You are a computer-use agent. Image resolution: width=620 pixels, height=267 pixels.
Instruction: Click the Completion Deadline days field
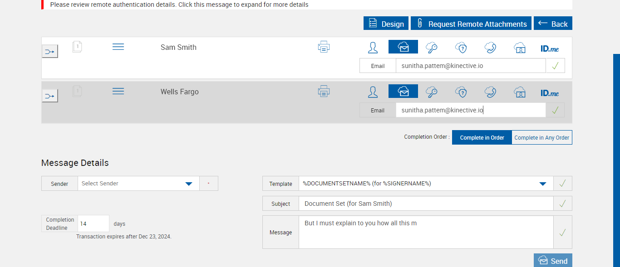pyautogui.click(x=93, y=224)
